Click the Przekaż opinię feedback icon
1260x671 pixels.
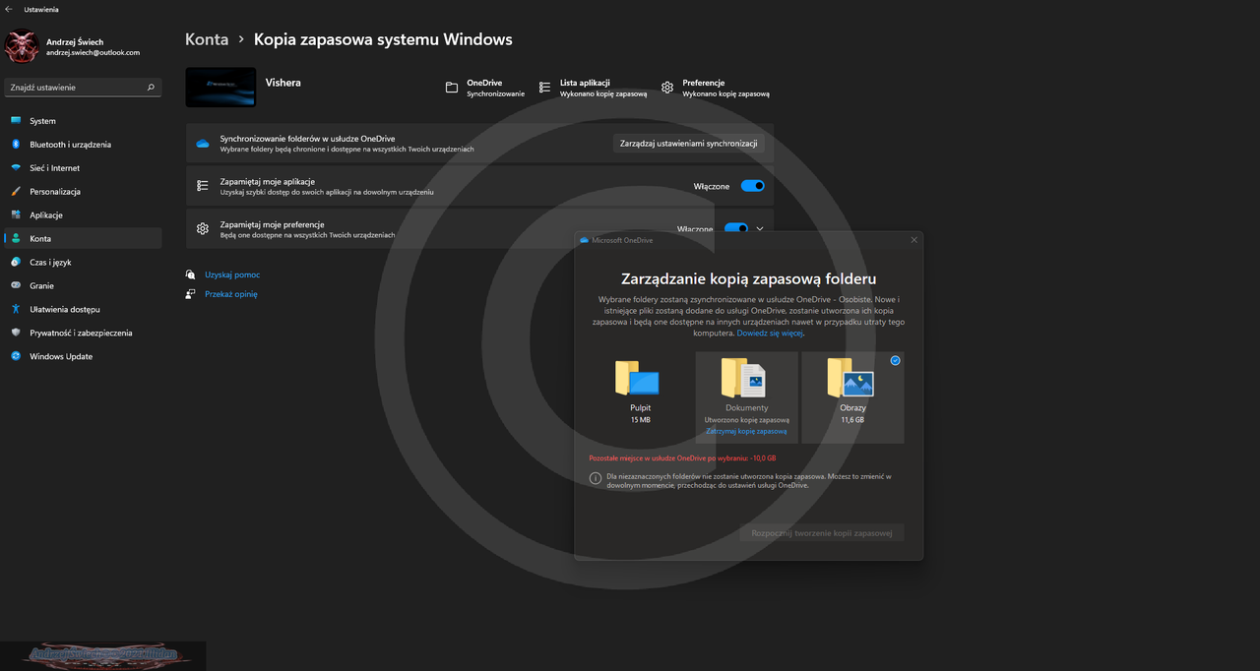tap(191, 294)
